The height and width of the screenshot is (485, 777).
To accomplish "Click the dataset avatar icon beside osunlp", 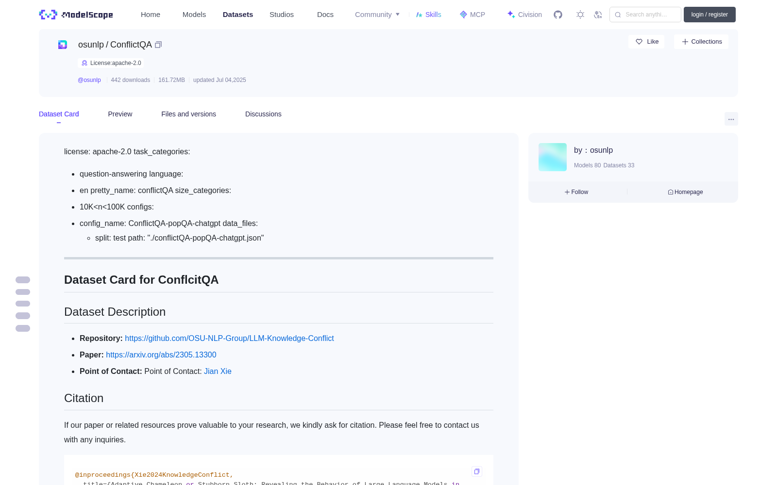I will (x=63, y=45).
